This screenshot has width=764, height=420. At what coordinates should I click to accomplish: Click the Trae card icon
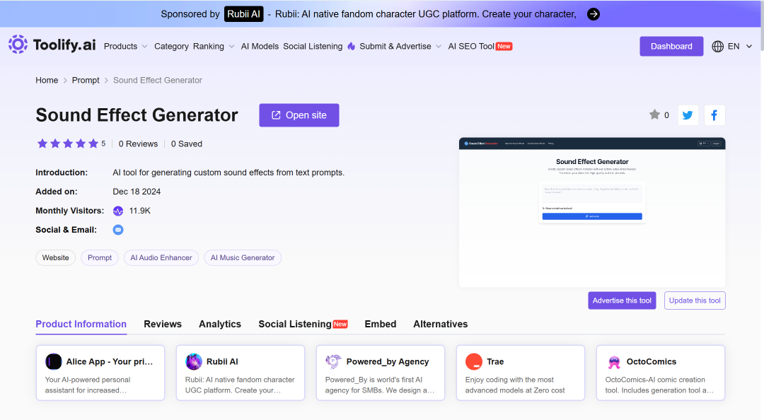click(x=473, y=361)
